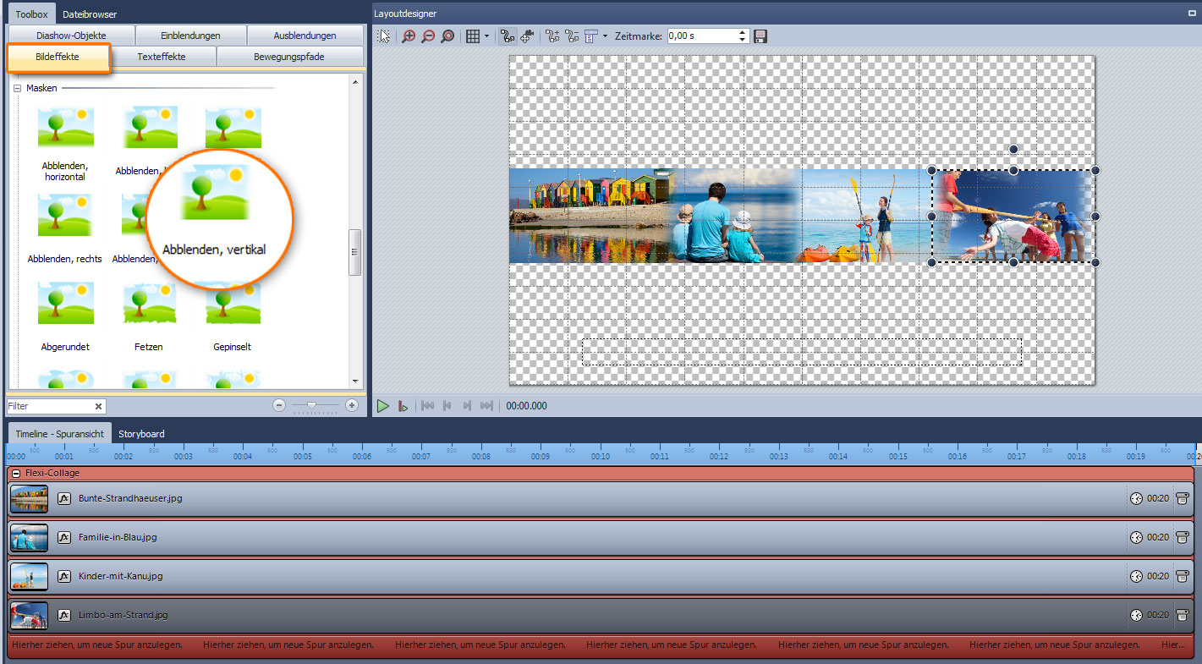Open the Bewegungspfade category

(288, 57)
